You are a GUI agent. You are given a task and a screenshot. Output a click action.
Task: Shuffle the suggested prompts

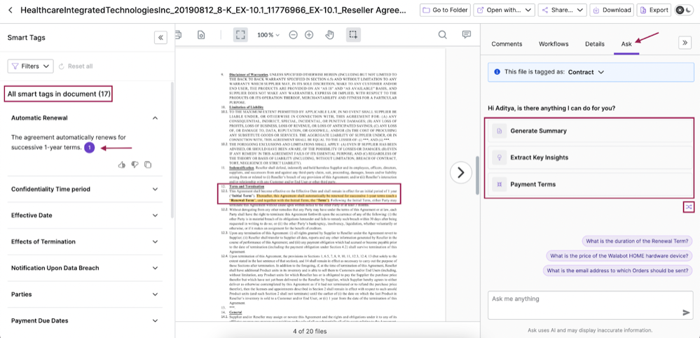click(688, 207)
